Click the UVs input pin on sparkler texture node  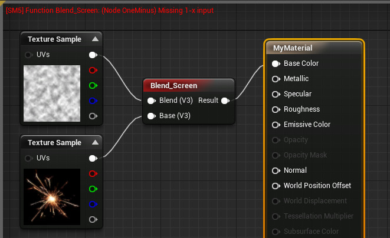coord(28,158)
